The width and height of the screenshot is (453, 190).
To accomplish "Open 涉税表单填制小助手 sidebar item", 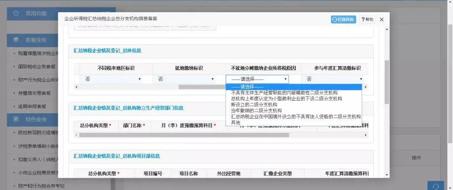I will [x=38, y=146].
